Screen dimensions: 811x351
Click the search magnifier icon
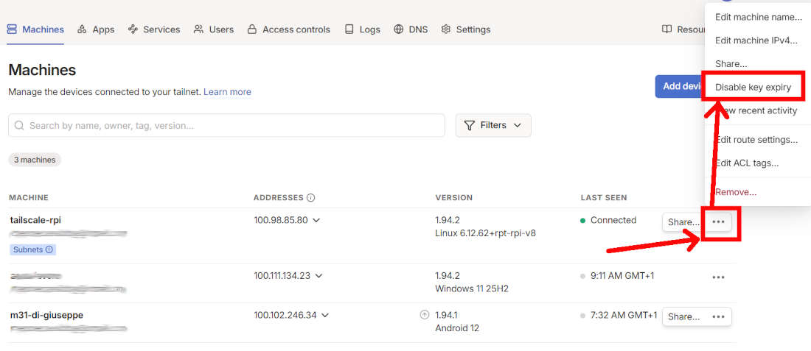click(20, 125)
